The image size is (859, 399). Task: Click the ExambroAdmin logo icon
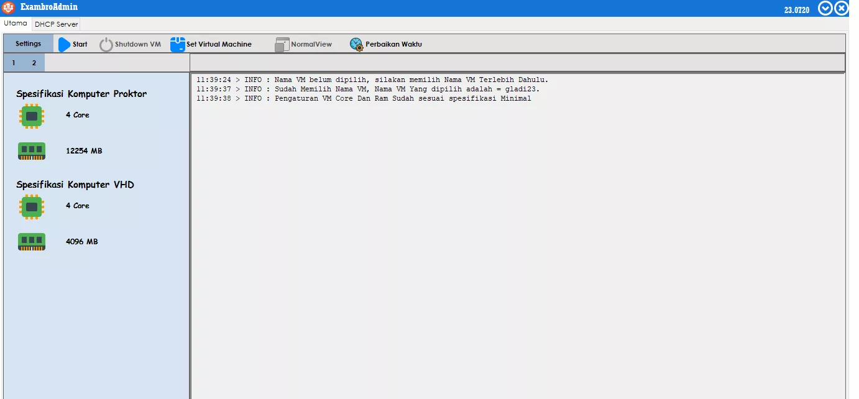tap(8, 7)
